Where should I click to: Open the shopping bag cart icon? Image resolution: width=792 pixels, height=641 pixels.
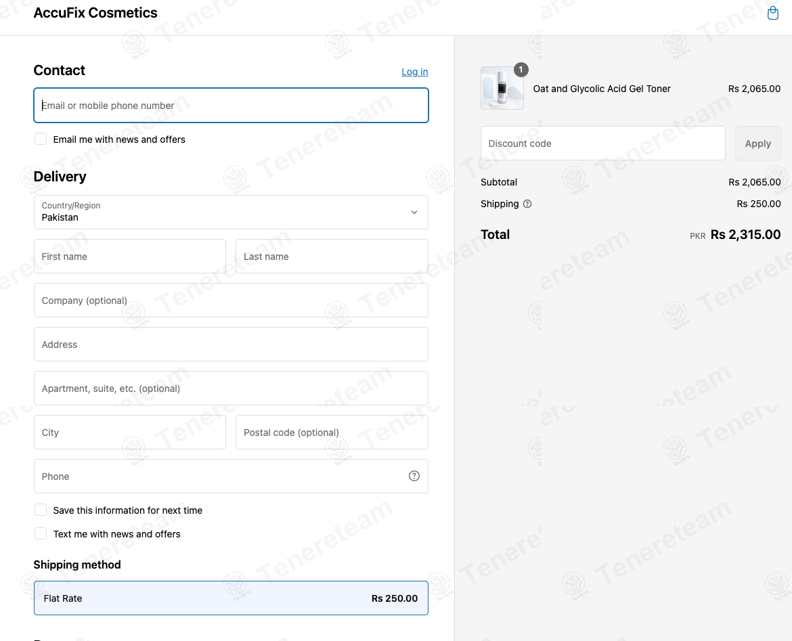772,13
